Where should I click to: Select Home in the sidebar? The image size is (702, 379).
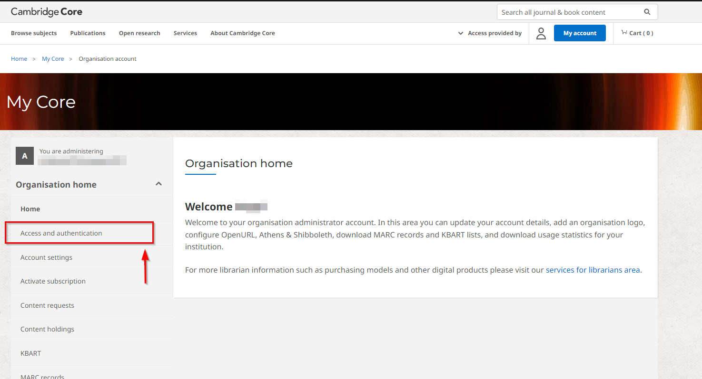point(91,209)
